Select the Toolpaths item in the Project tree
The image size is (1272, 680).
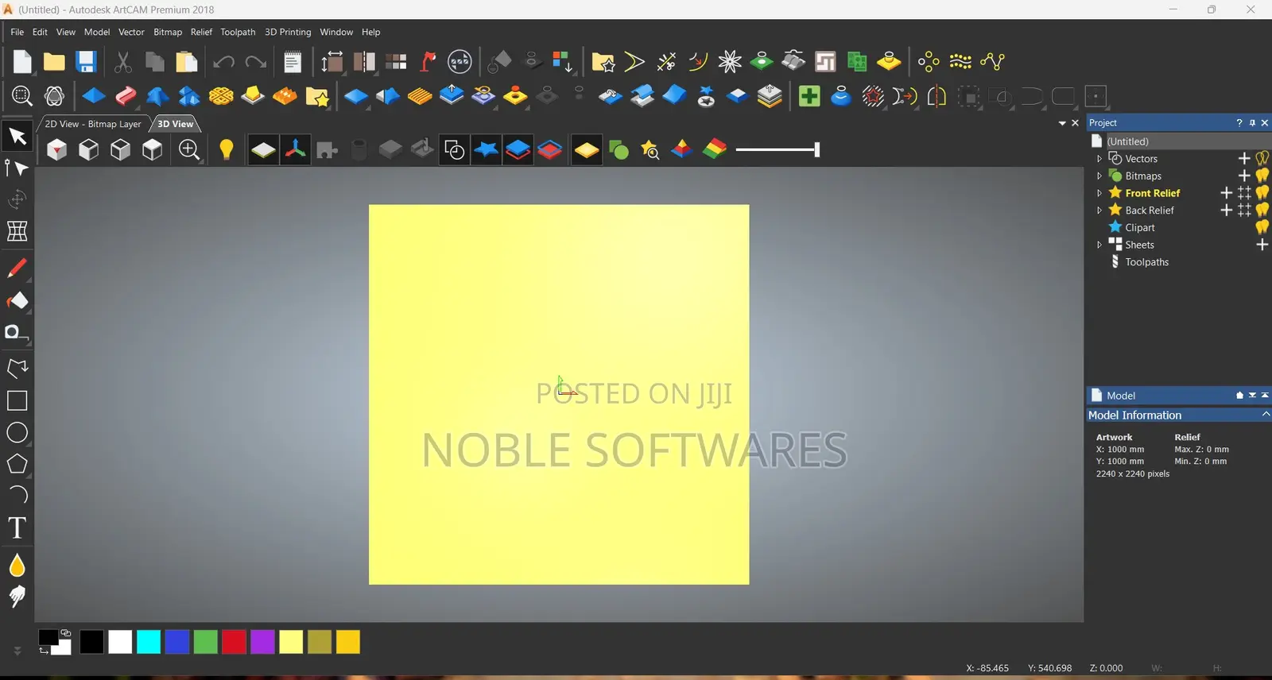1146,262
